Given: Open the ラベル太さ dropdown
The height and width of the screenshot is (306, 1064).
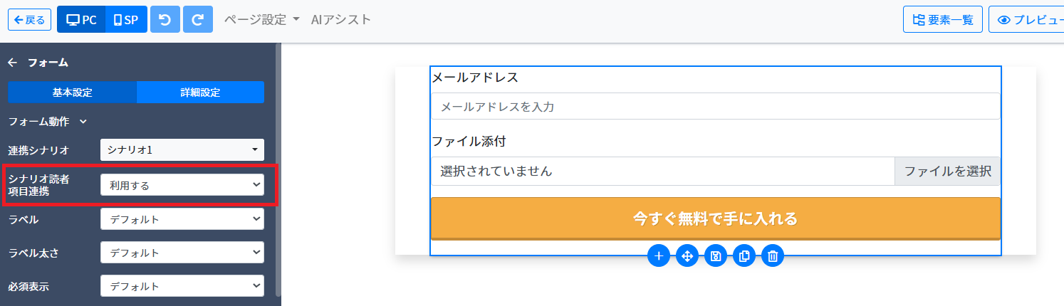Looking at the screenshot, I should [182, 253].
